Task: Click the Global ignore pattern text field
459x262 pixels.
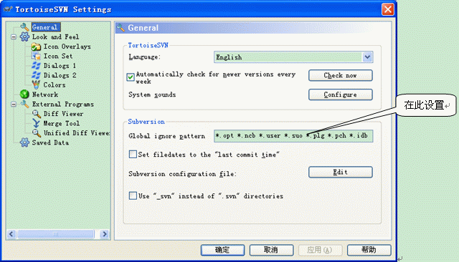Action: pos(293,136)
